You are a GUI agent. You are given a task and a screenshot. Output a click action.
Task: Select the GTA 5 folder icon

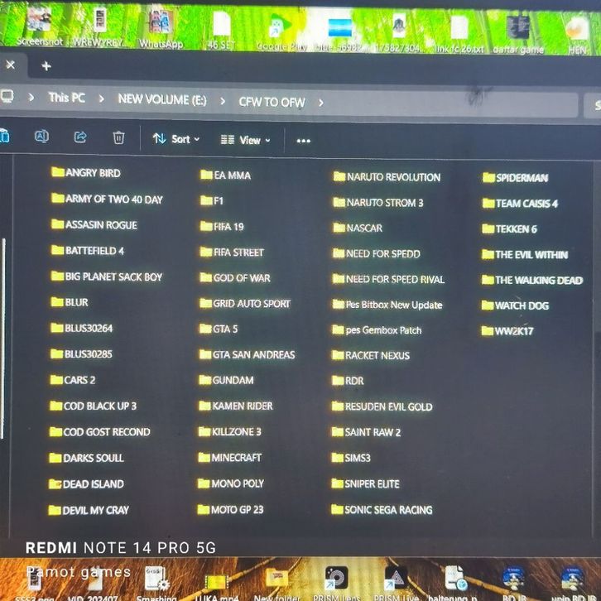(206, 329)
